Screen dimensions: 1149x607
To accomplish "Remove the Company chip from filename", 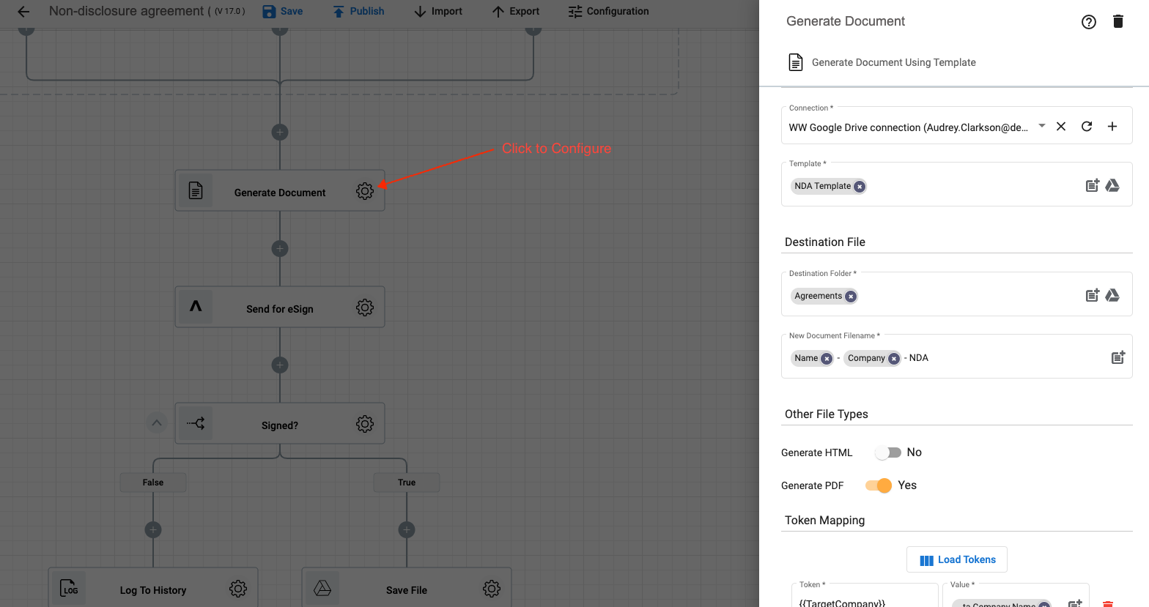I will click(894, 359).
